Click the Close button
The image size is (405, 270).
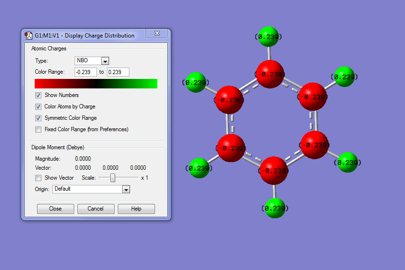tap(56, 209)
